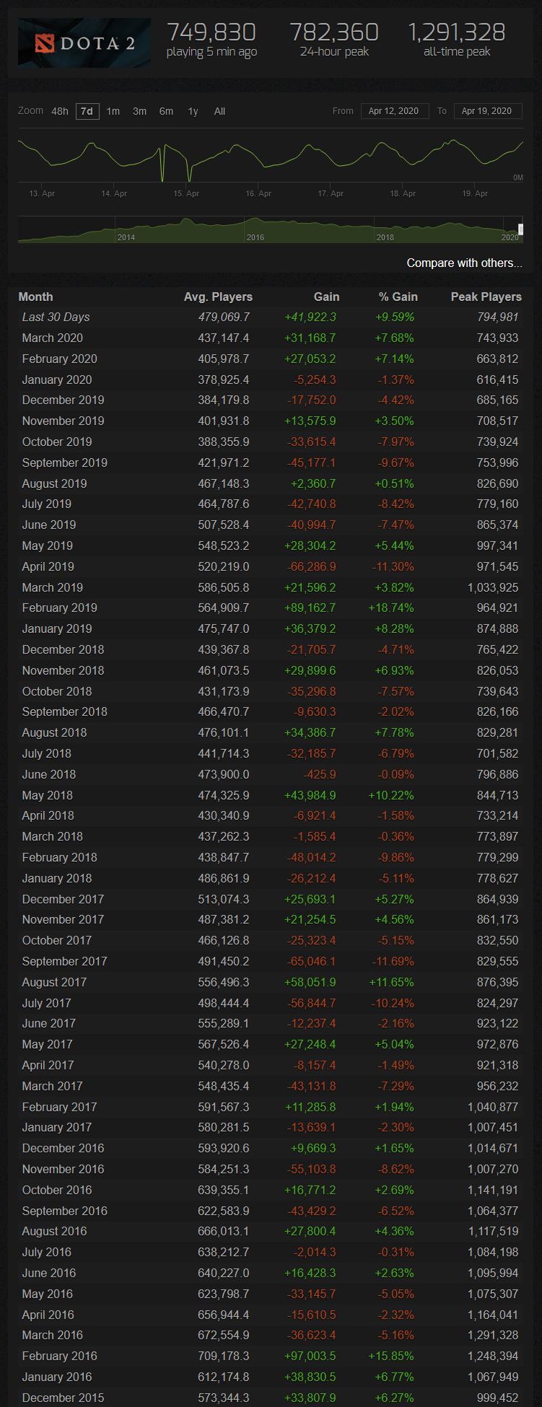Click the 18. Apr axis label
Screen dimensions: 542x1407
point(403,193)
